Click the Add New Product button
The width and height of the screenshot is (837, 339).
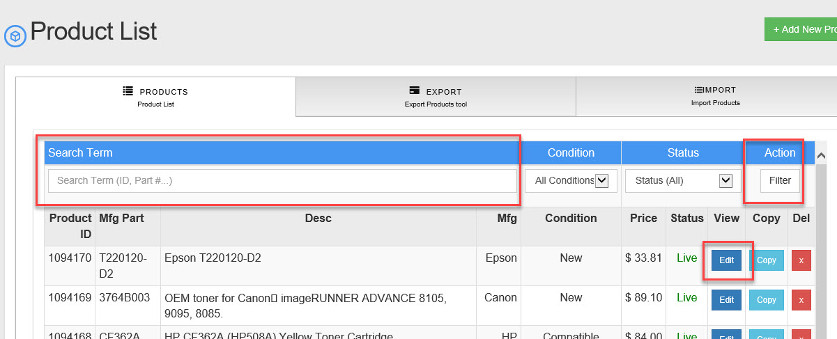[801, 30]
